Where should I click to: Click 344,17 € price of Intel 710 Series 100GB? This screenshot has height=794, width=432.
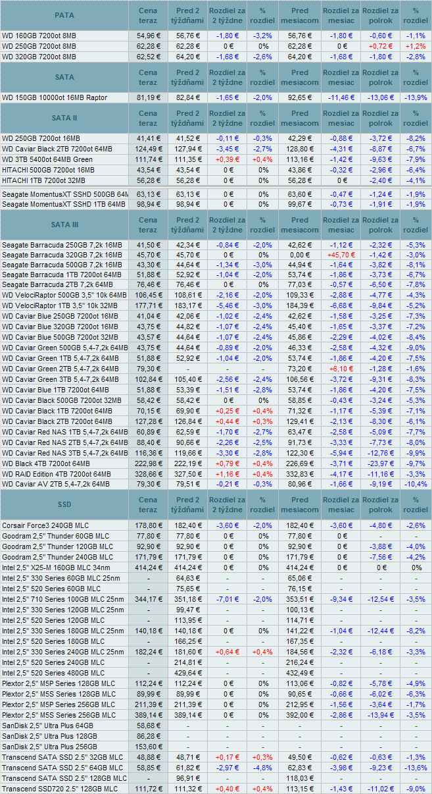[x=148, y=598]
